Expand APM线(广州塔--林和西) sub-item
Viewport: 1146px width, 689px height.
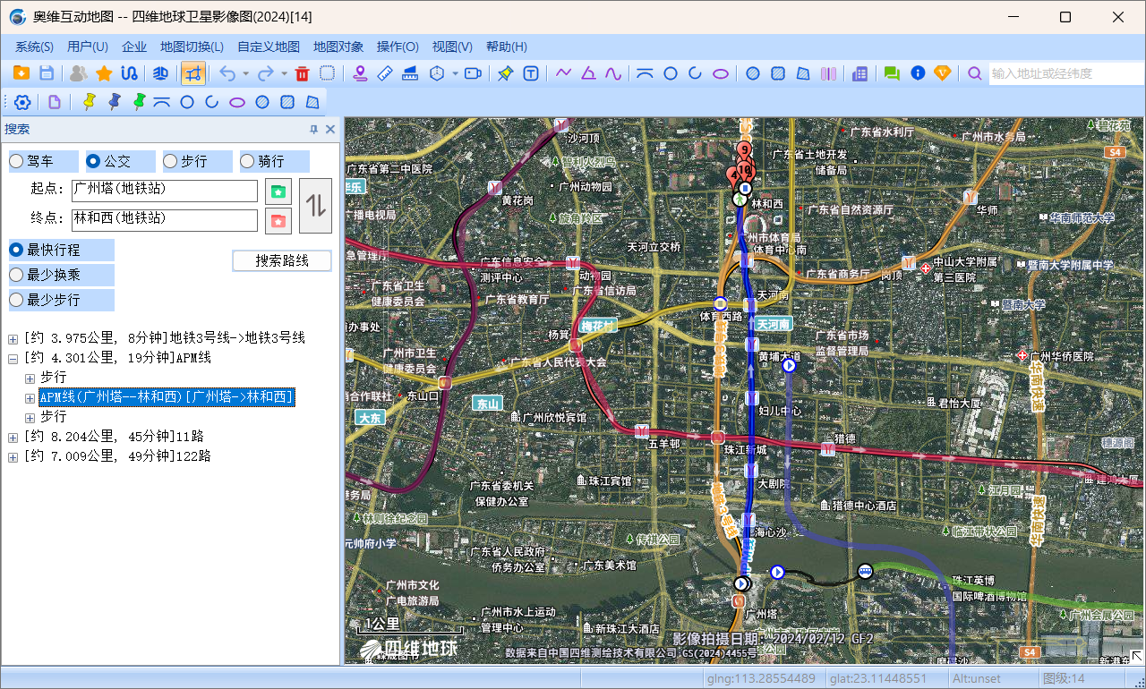coord(30,397)
